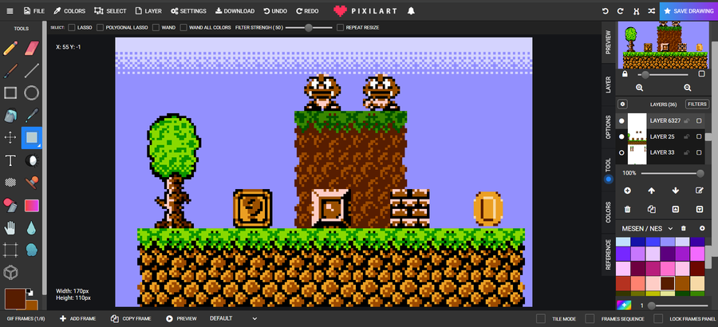Click the Download button
This screenshot has width=718, height=327.
[x=235, y=11]
